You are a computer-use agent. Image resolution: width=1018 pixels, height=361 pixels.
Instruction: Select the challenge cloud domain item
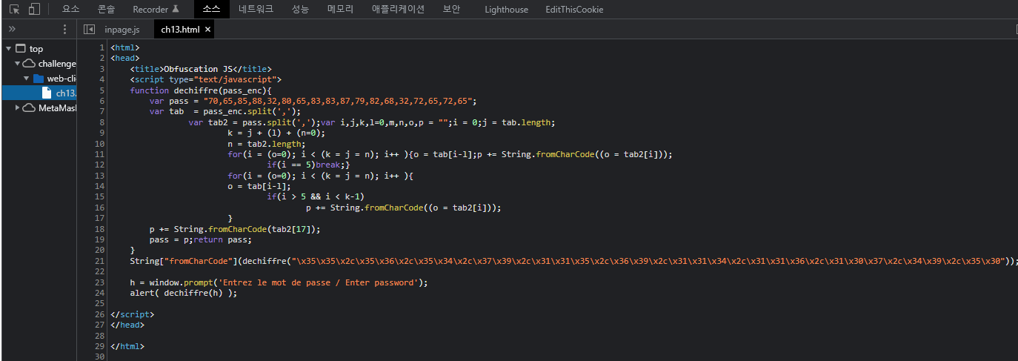50,64
